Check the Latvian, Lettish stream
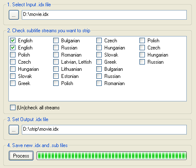This screenshot has width=196, height=168. [x=56, y=62]
